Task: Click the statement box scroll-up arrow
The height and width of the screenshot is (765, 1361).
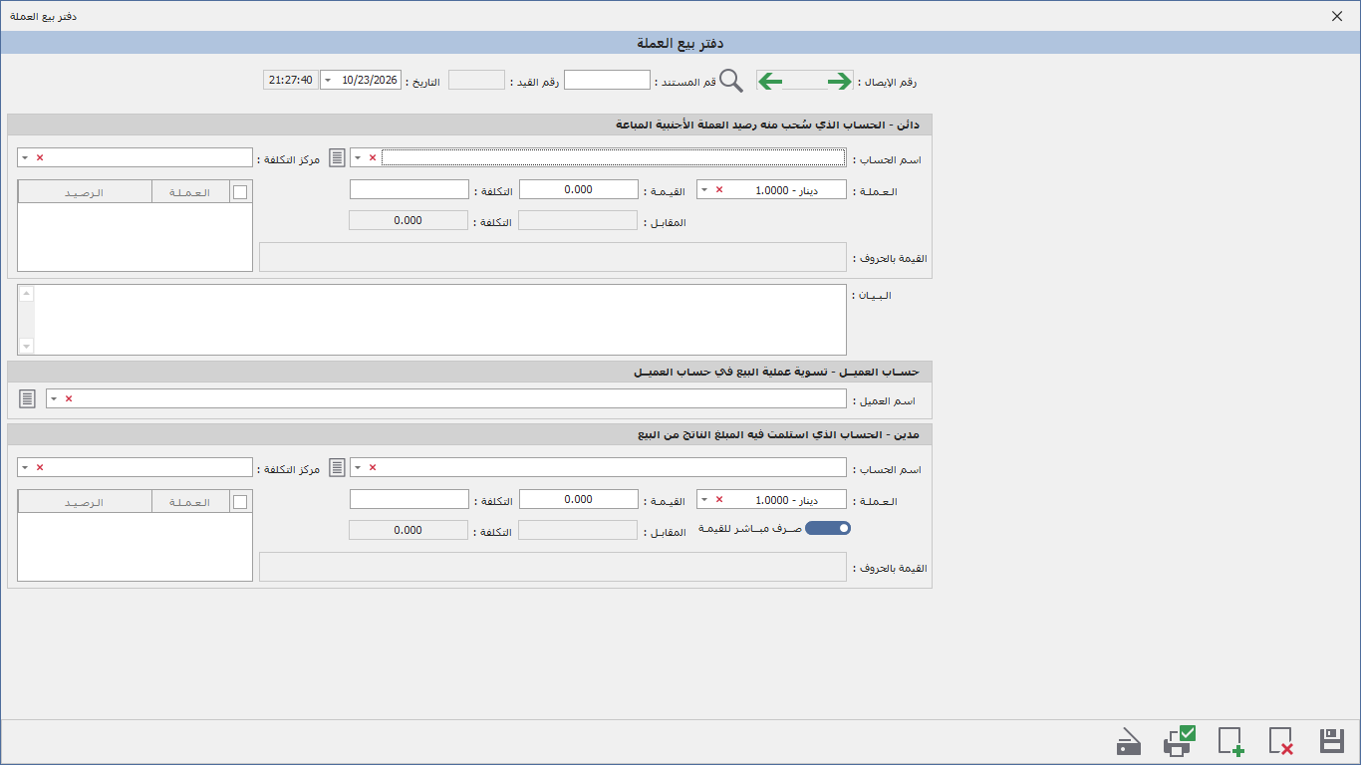Action: 27,294
